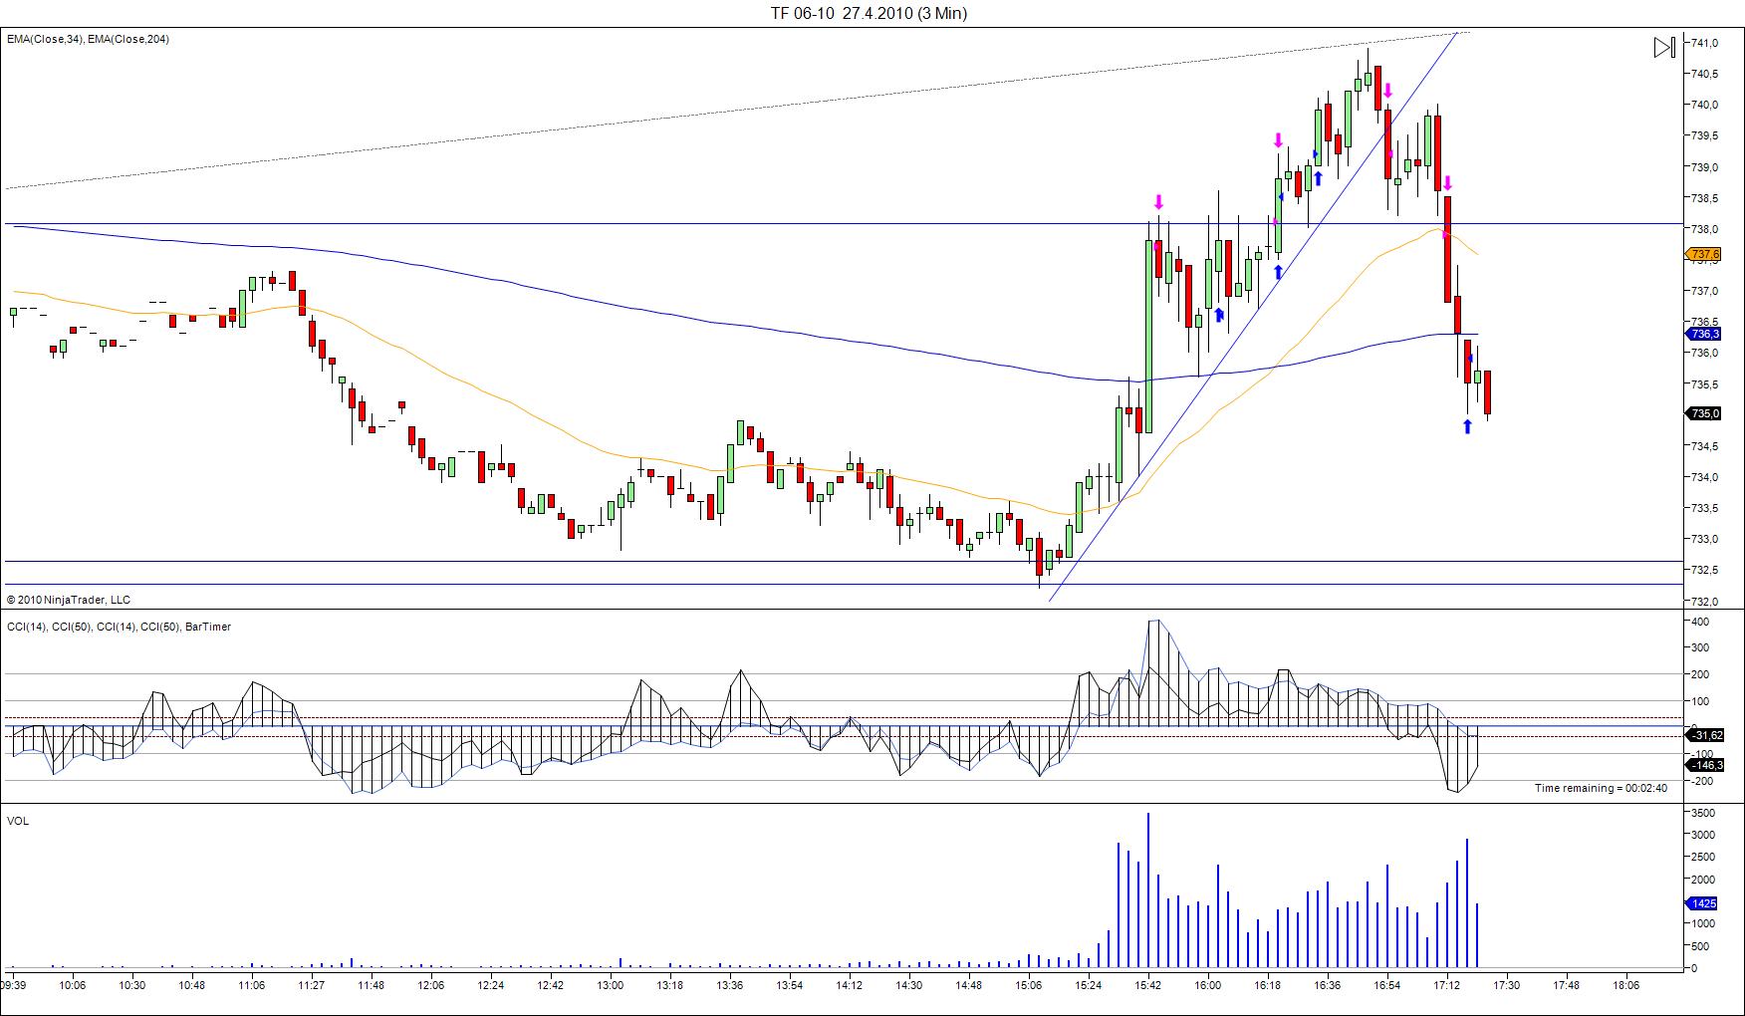Select the EMA(Close,34), EMA(Close,204) indicator label
Image resolution: width=1745 pixels, height=1016 pixels.
click(89, 39)
